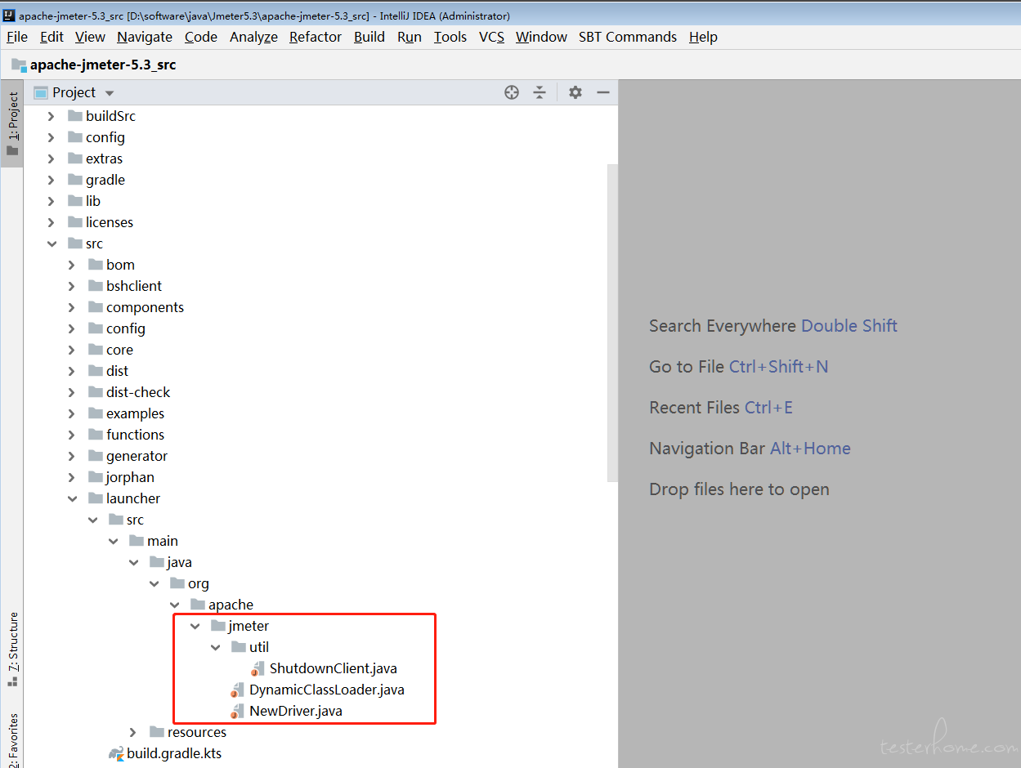
Task: Open the Edit menu
Action: click(x=51, y=37)
